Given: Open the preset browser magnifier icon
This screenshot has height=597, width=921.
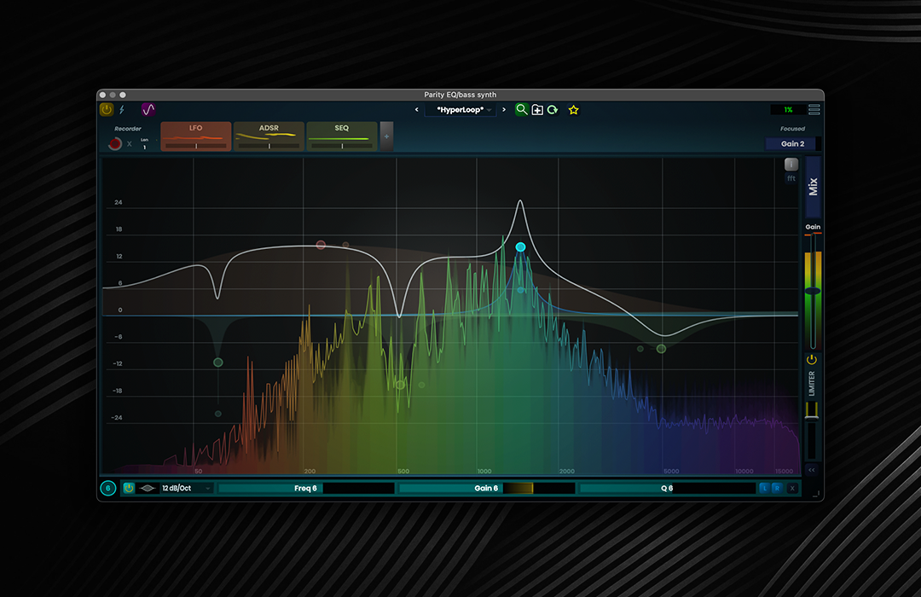Looking at the screenshot, I should pyautogui.click(x=521, y=110).
